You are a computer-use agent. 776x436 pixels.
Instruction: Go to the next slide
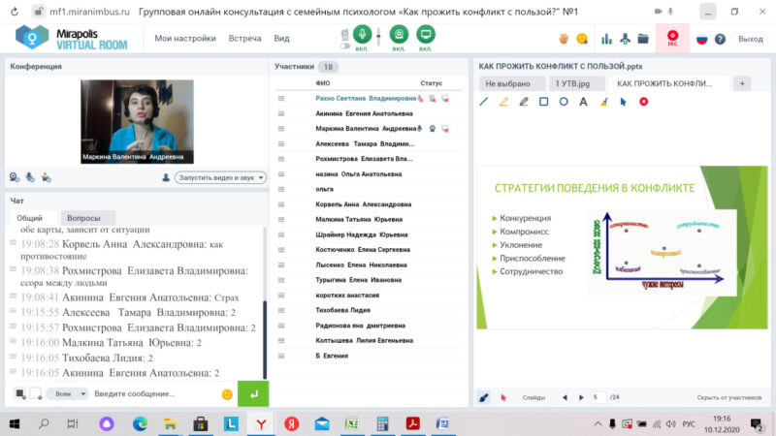(x=581, y=397)
